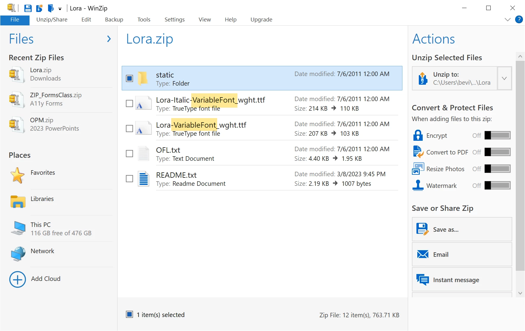Select the README.txt file name
525x331 pixels.
pyautogui.click(x=176, y=175)
